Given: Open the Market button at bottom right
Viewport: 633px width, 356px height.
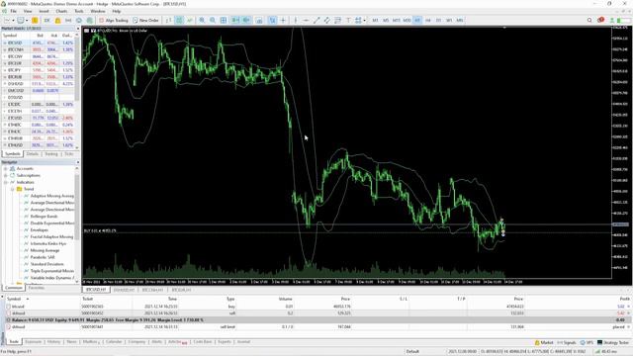Looking at the screenshot, I should (x=544, y=343).
